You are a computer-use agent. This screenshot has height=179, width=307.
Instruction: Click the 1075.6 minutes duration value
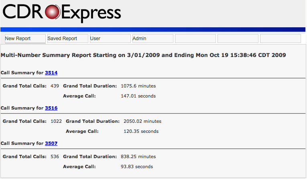138,86
